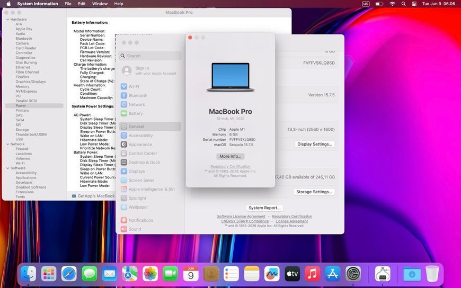
Task: Select Apple Intelligence & Siri settings
Action: coord(150,189)
